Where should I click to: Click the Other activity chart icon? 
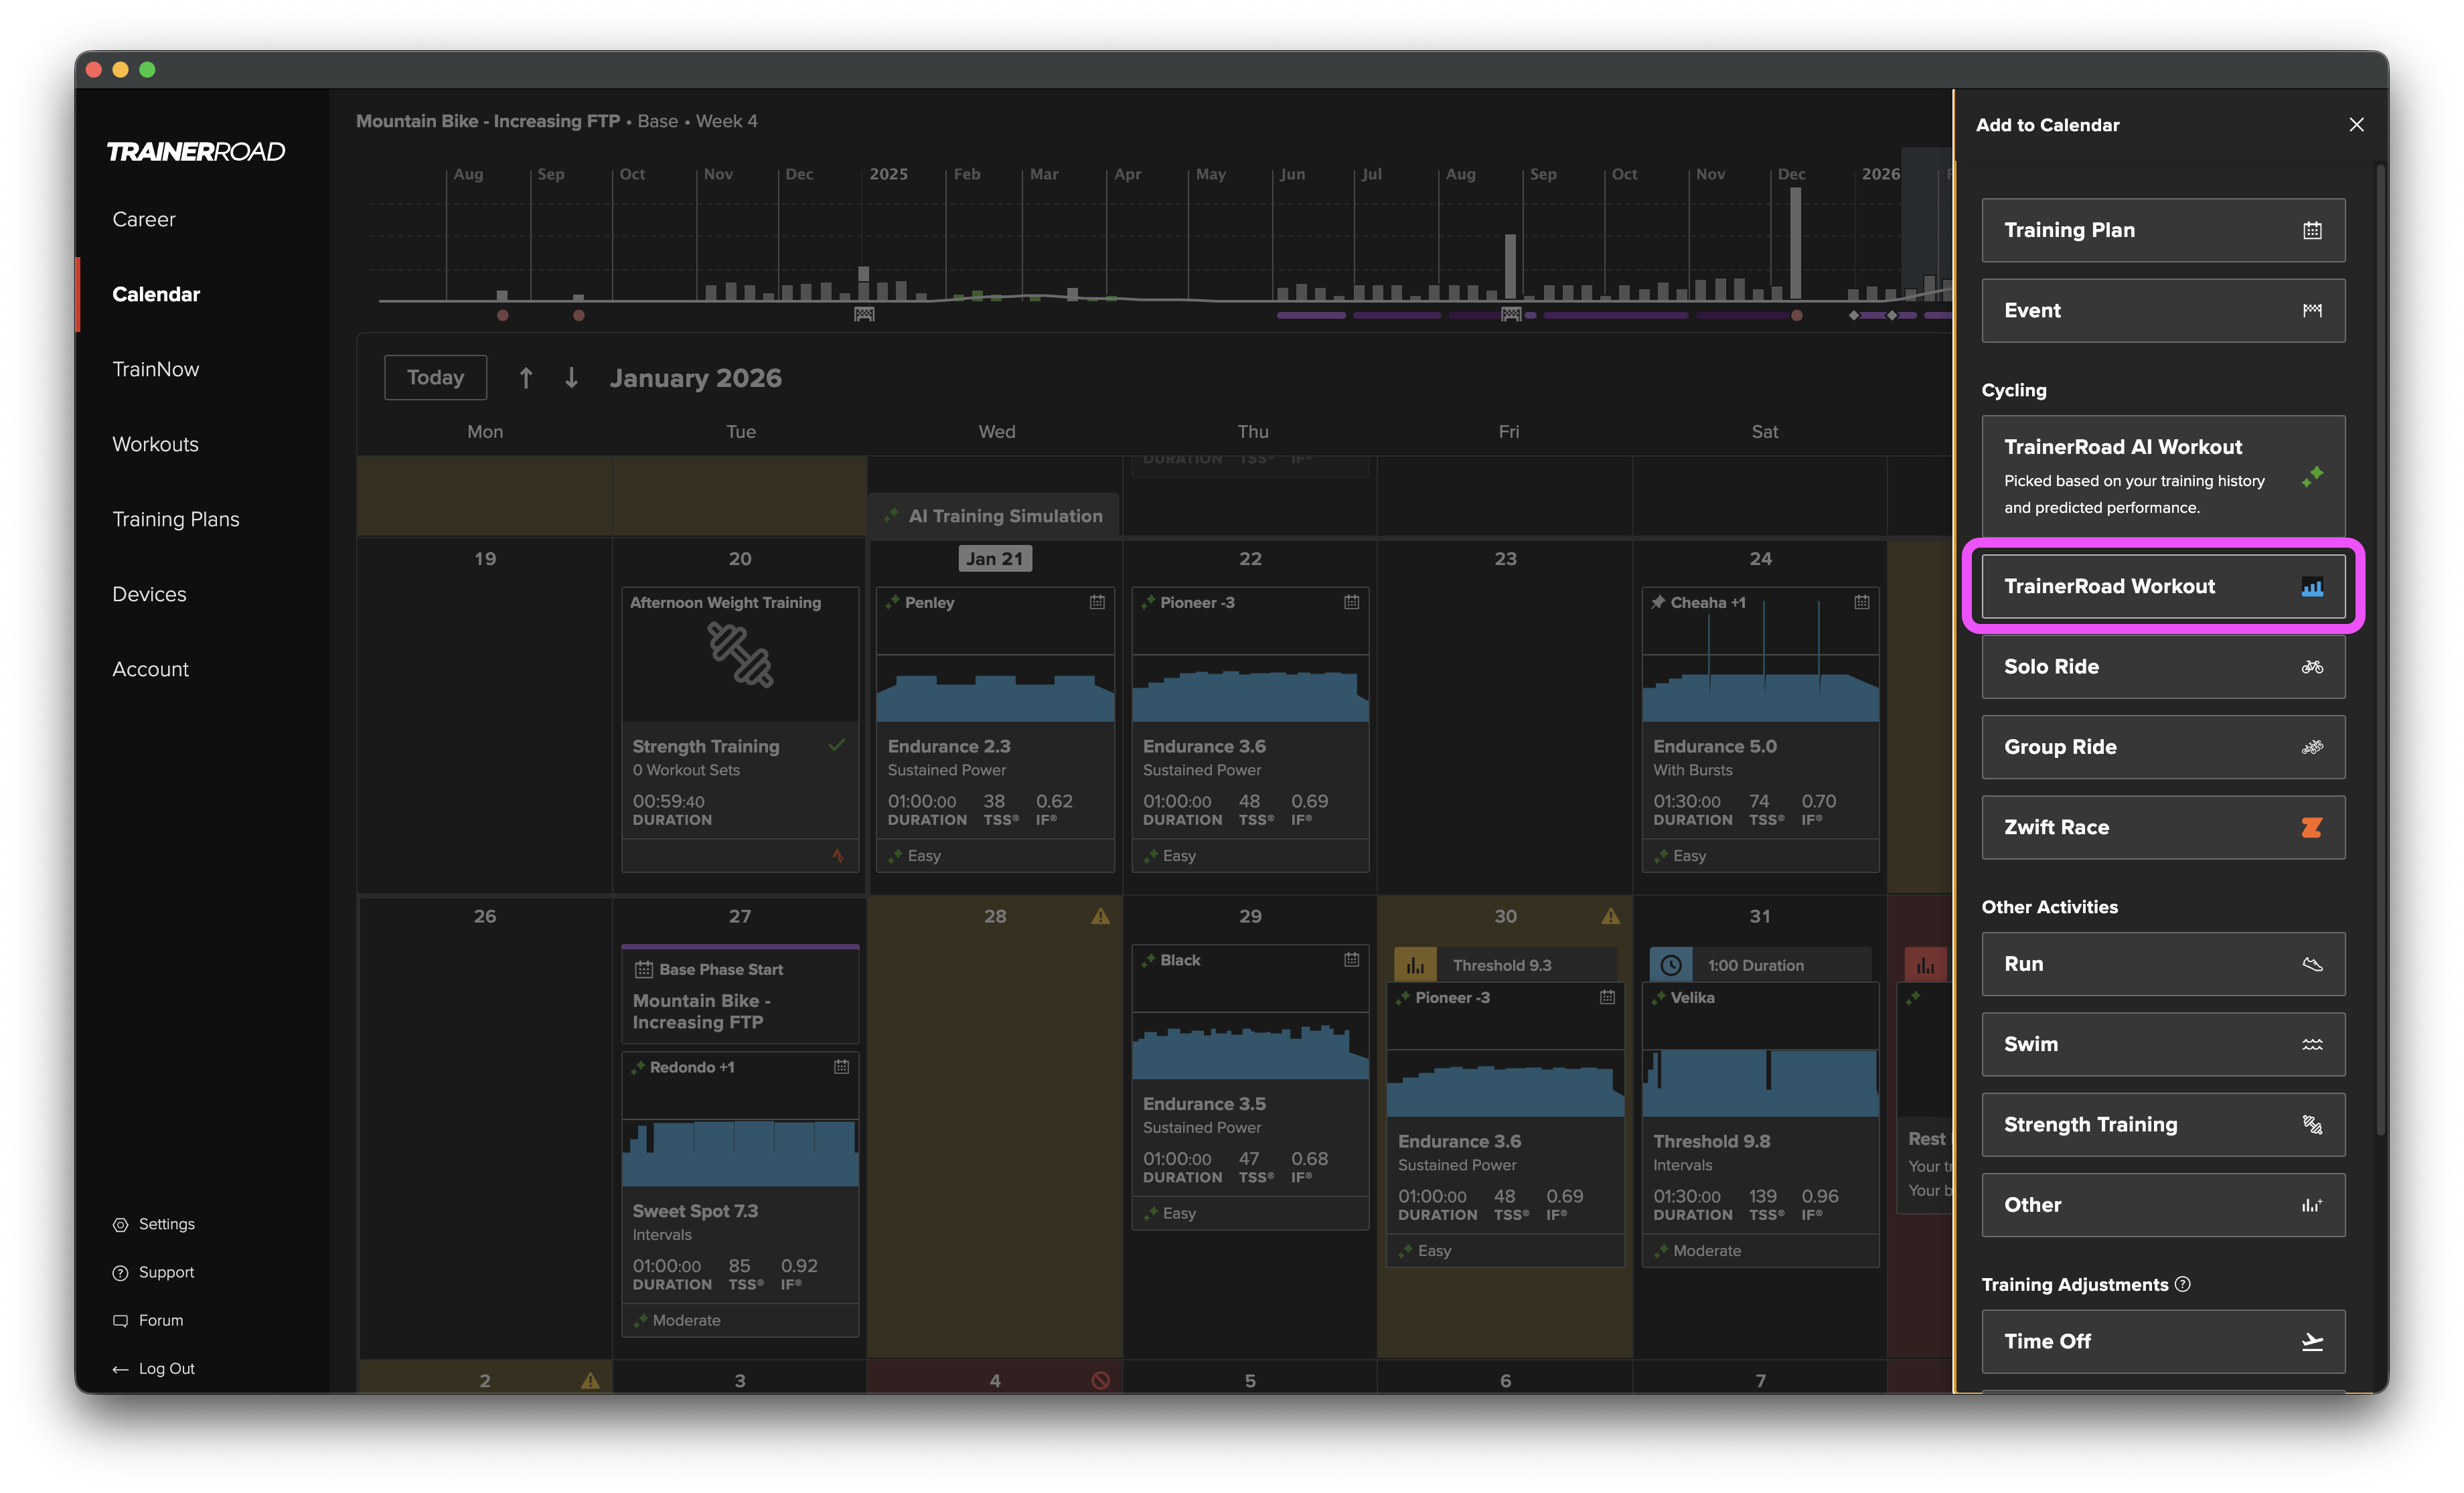tap(2312, 1205)
